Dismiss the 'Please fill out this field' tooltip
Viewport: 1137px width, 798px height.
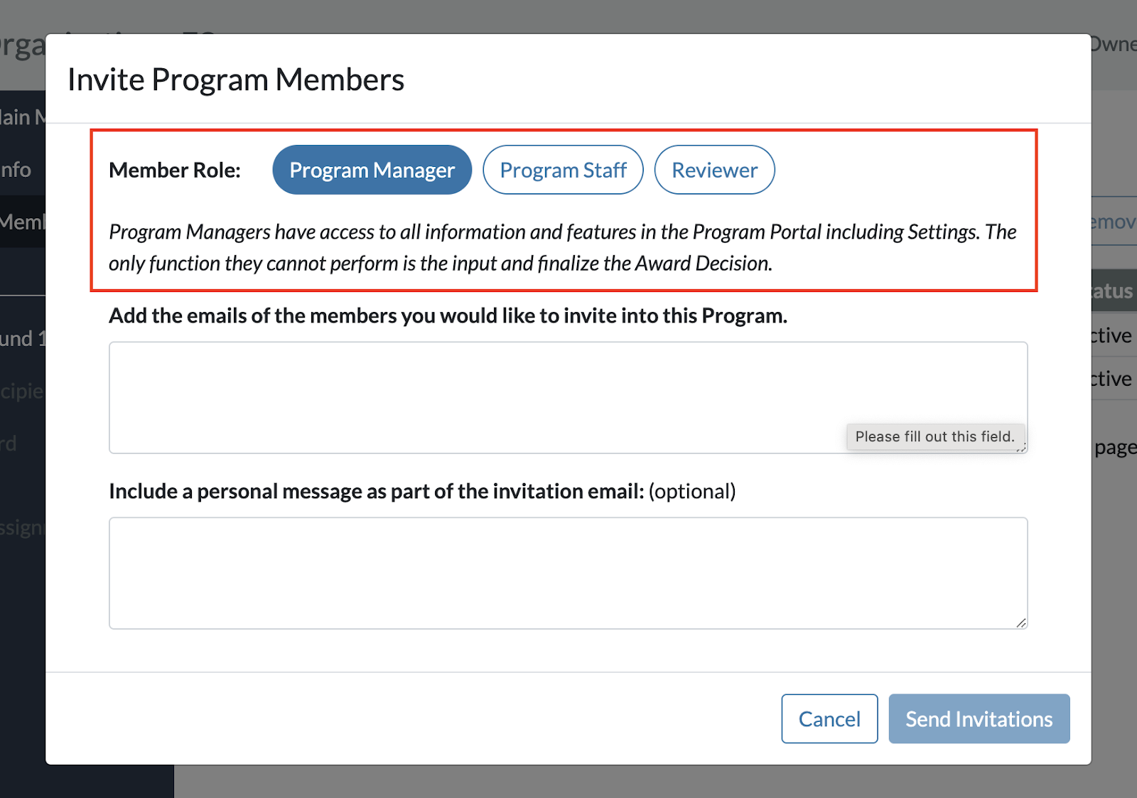click(x=935, y=436)
